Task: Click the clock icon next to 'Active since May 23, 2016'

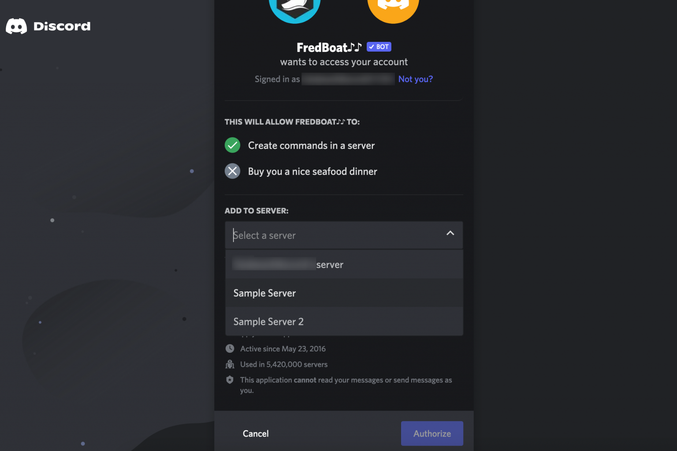Action: tap(230, 348)
